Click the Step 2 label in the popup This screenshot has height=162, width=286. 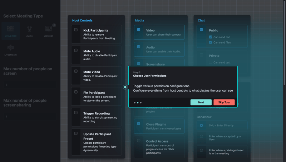pyautogui.click(x=137, y=72)
